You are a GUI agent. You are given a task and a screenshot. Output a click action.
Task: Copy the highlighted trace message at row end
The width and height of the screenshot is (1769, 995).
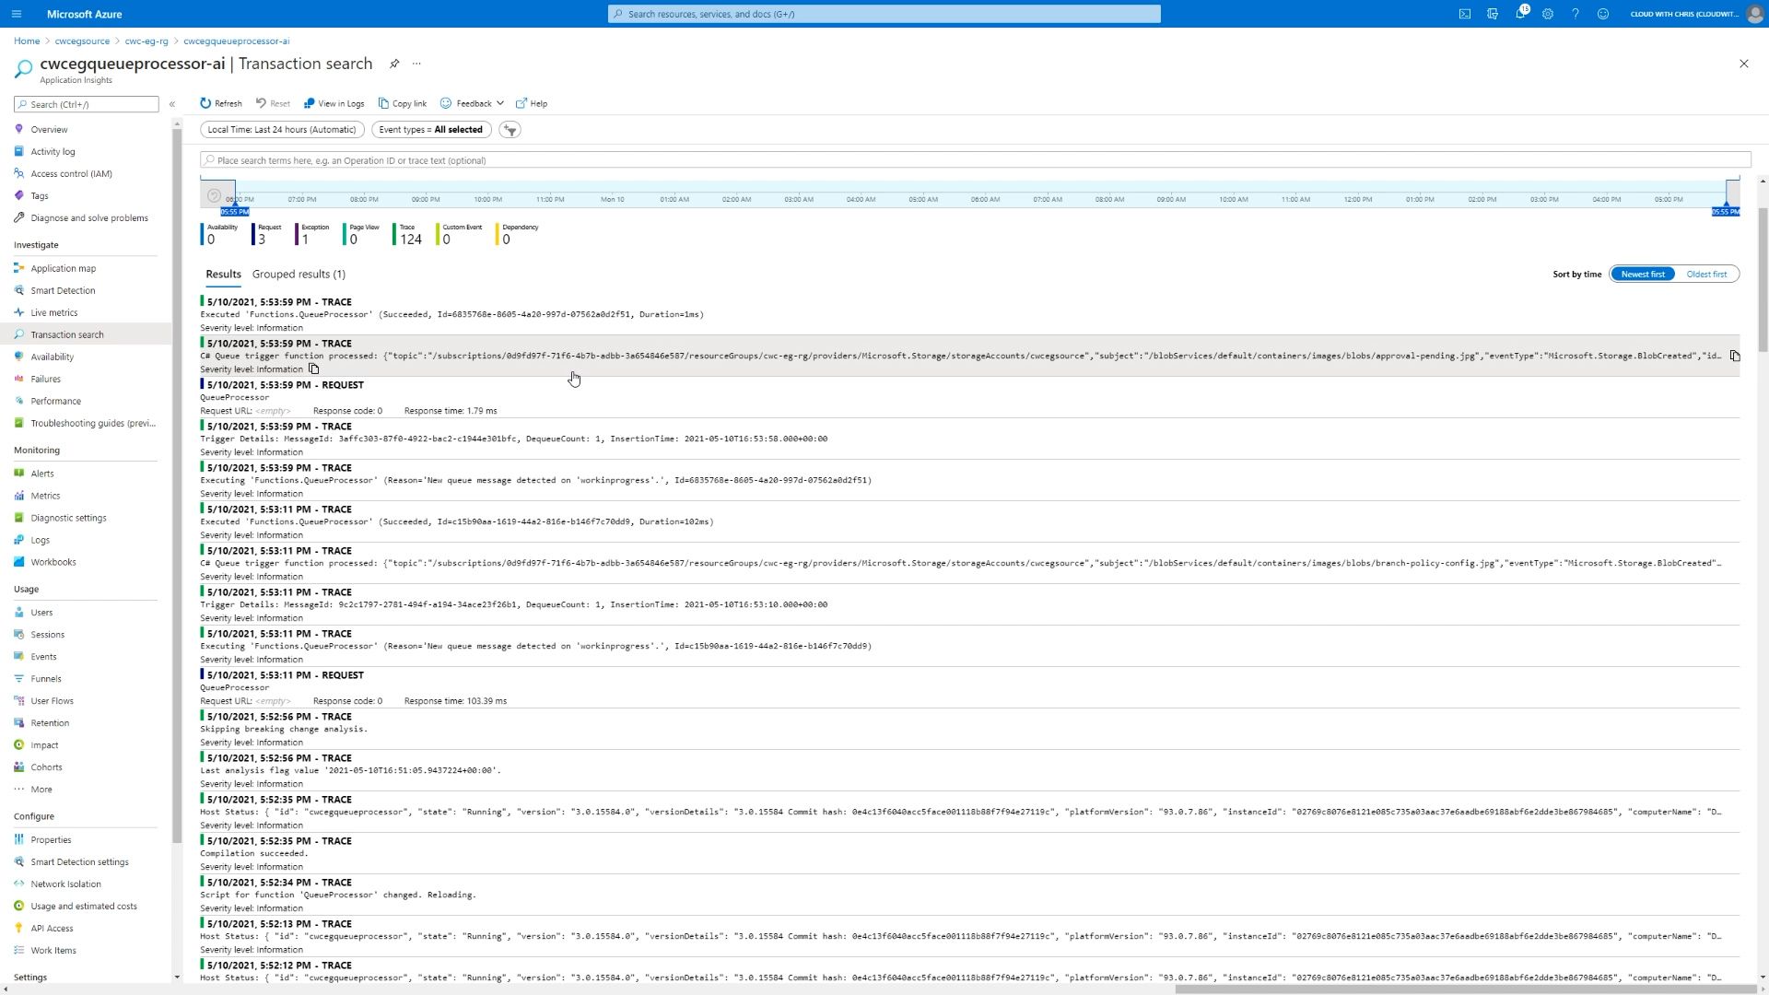(1735, 356)
